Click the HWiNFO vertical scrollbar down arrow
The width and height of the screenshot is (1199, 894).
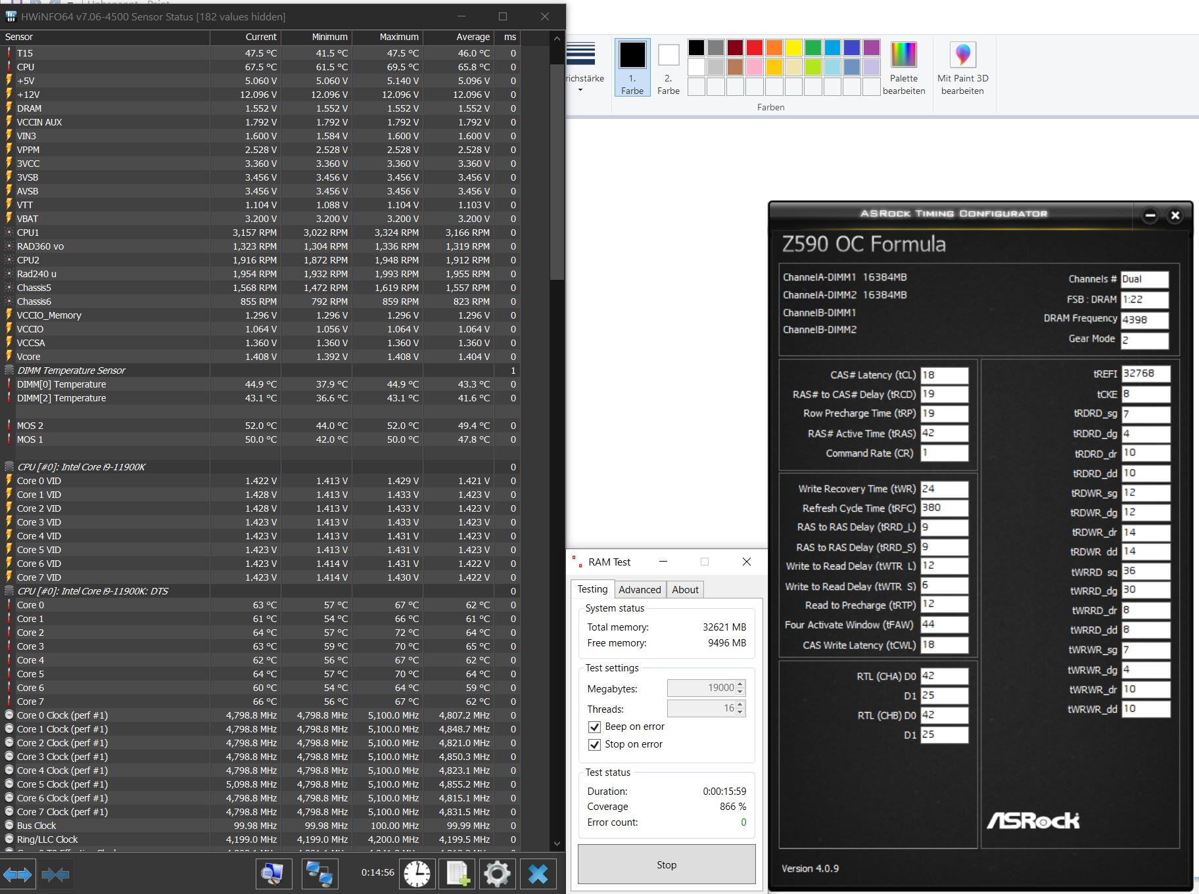click(x=557, y=844)
